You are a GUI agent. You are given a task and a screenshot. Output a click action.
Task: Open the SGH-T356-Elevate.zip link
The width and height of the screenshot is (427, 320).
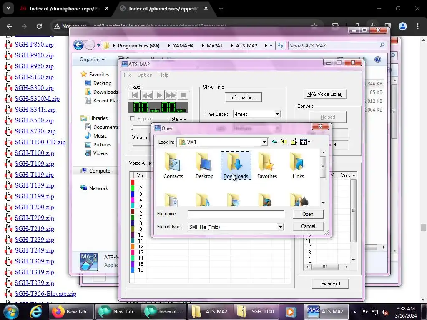pos(45,294)
